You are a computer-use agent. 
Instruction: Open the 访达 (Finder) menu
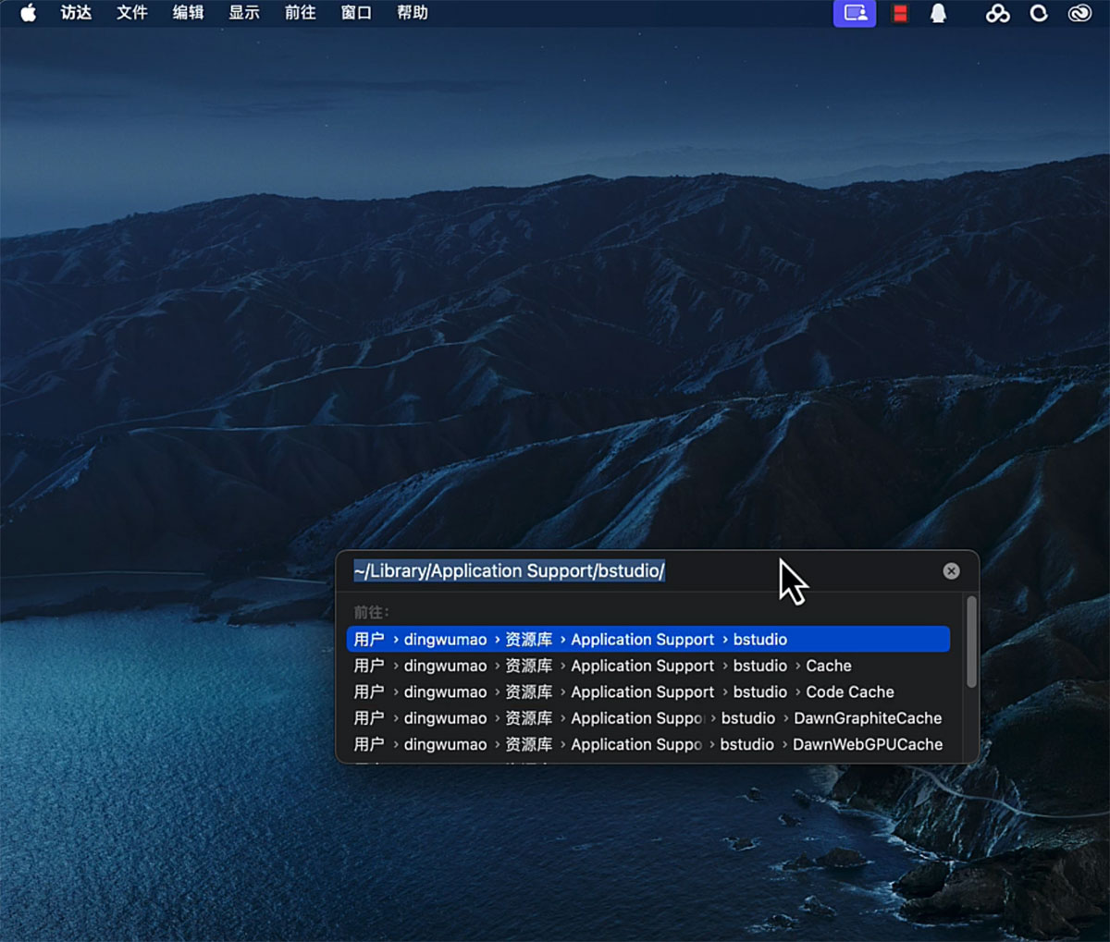pos(76,13)
